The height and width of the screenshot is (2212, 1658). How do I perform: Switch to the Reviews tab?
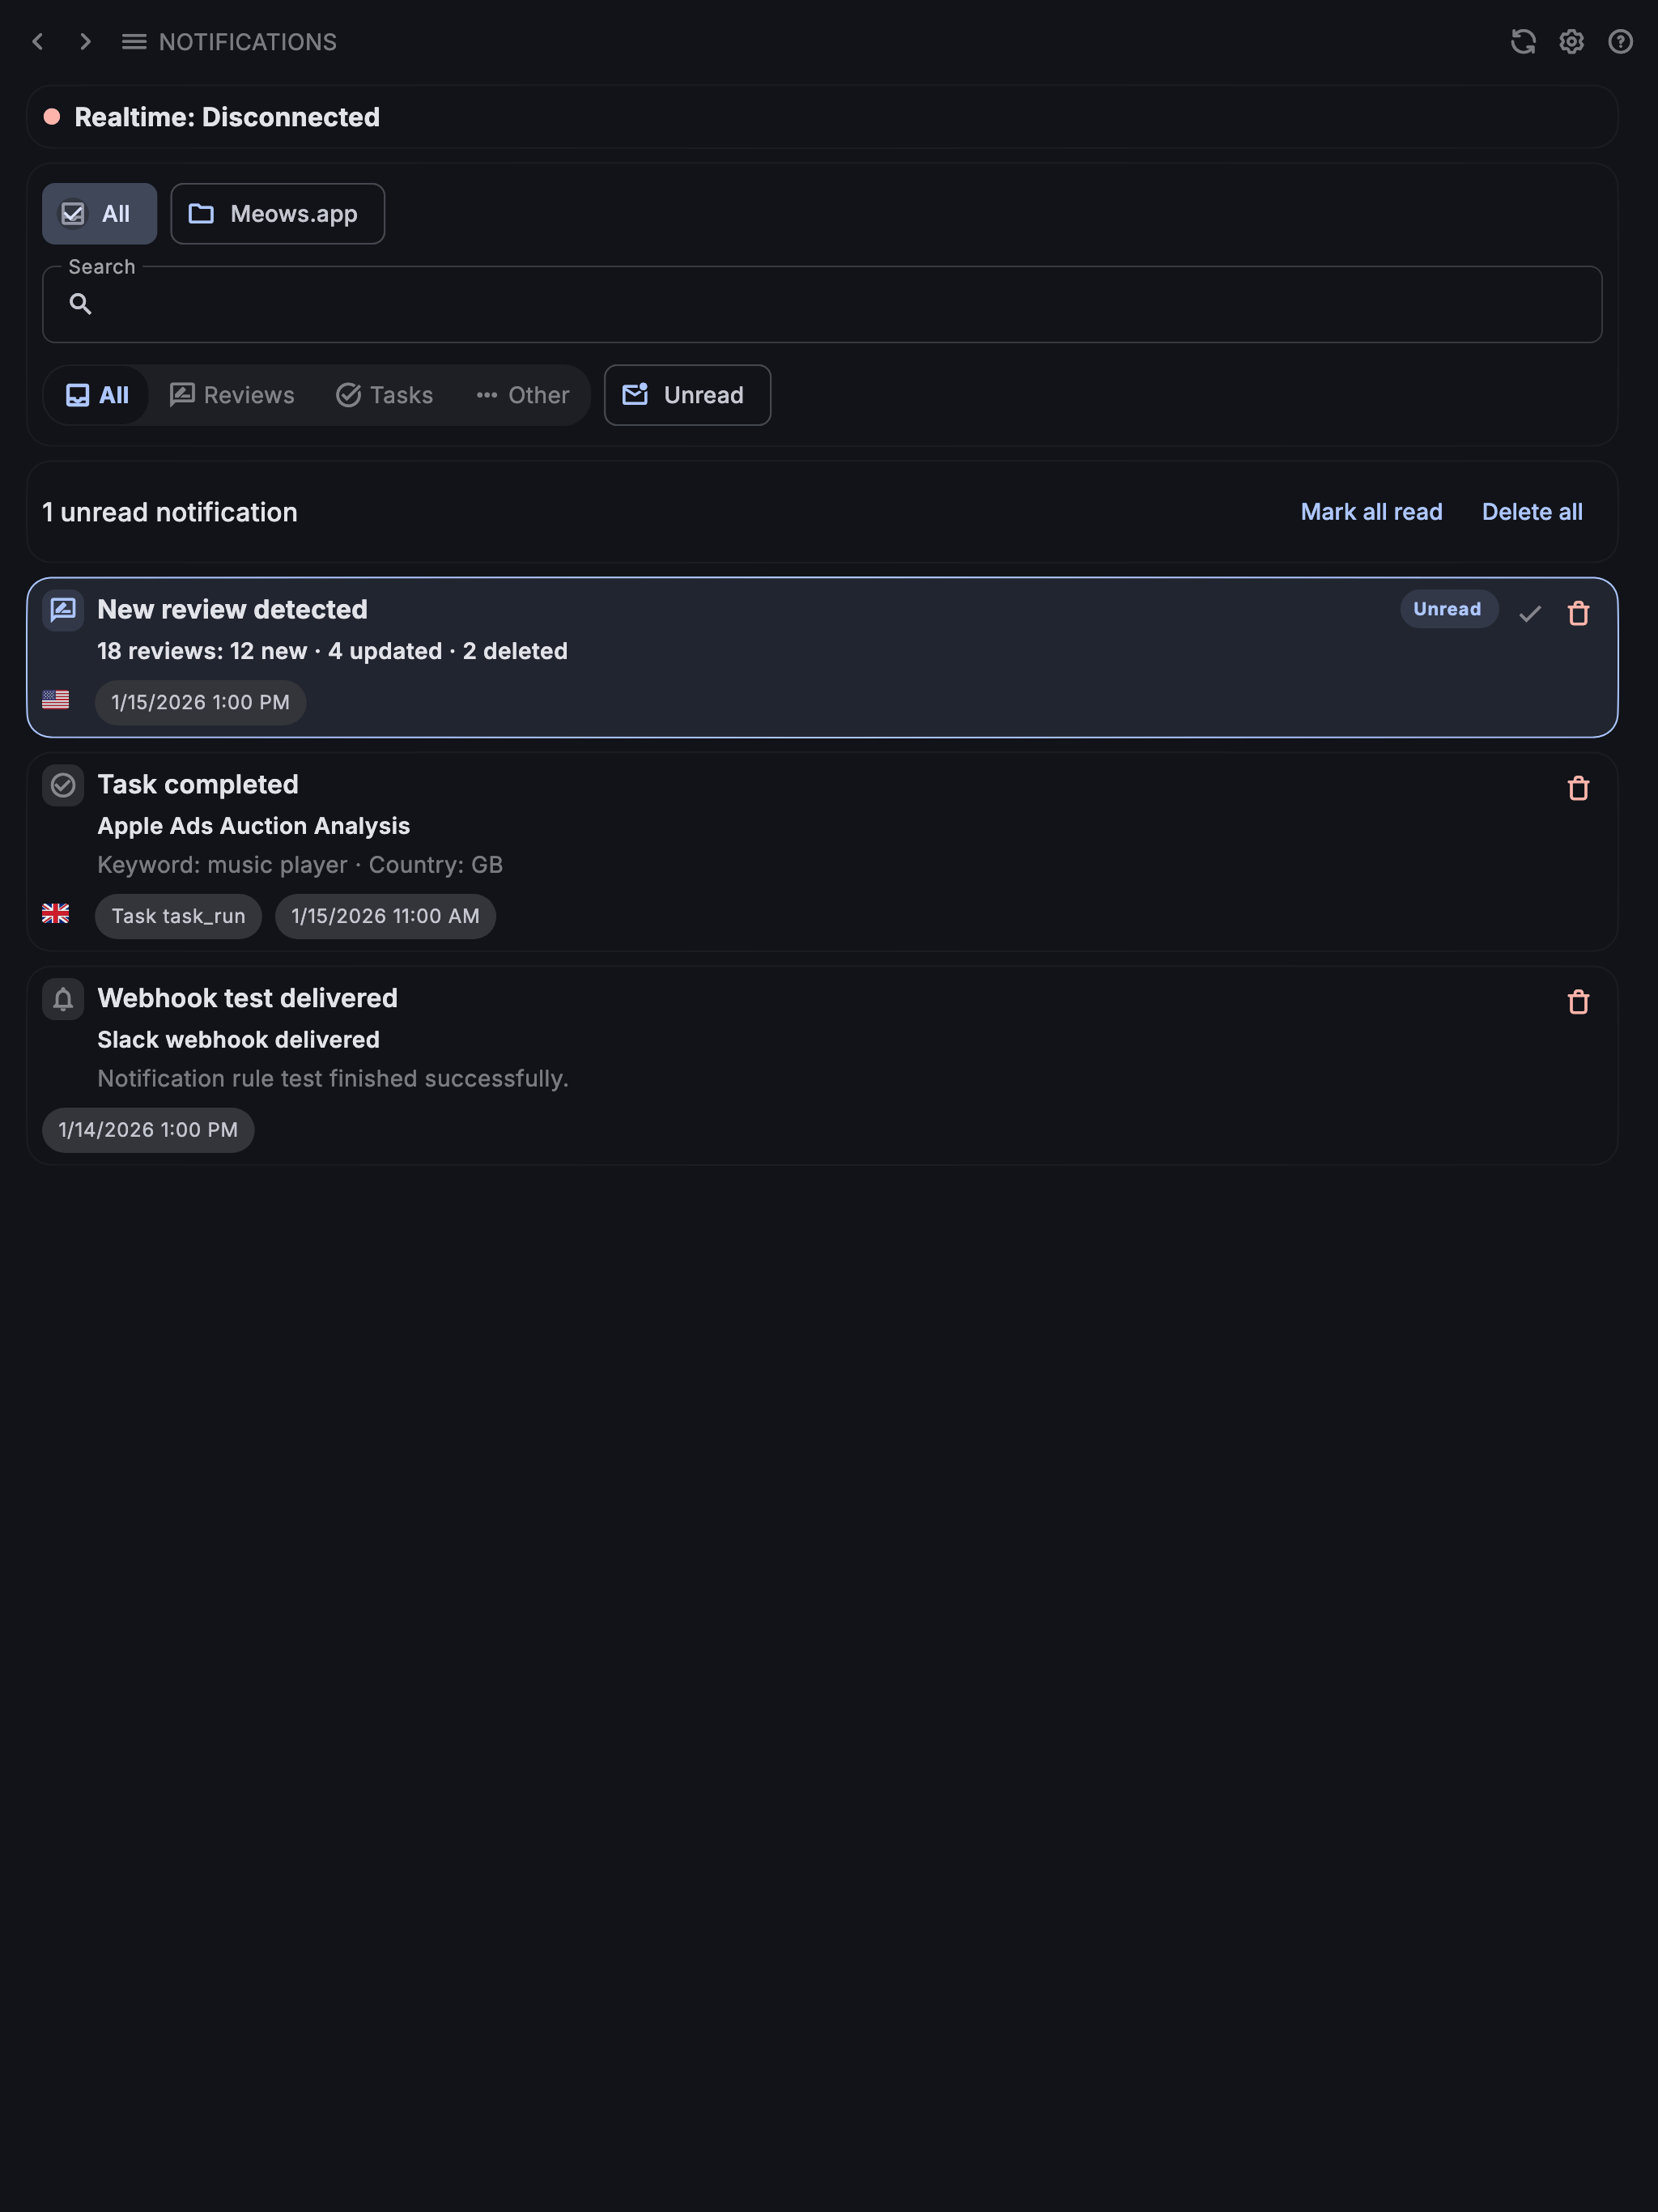[232, 395]
